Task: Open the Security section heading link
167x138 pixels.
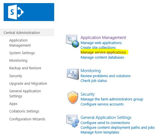Action: coord(88,94)
